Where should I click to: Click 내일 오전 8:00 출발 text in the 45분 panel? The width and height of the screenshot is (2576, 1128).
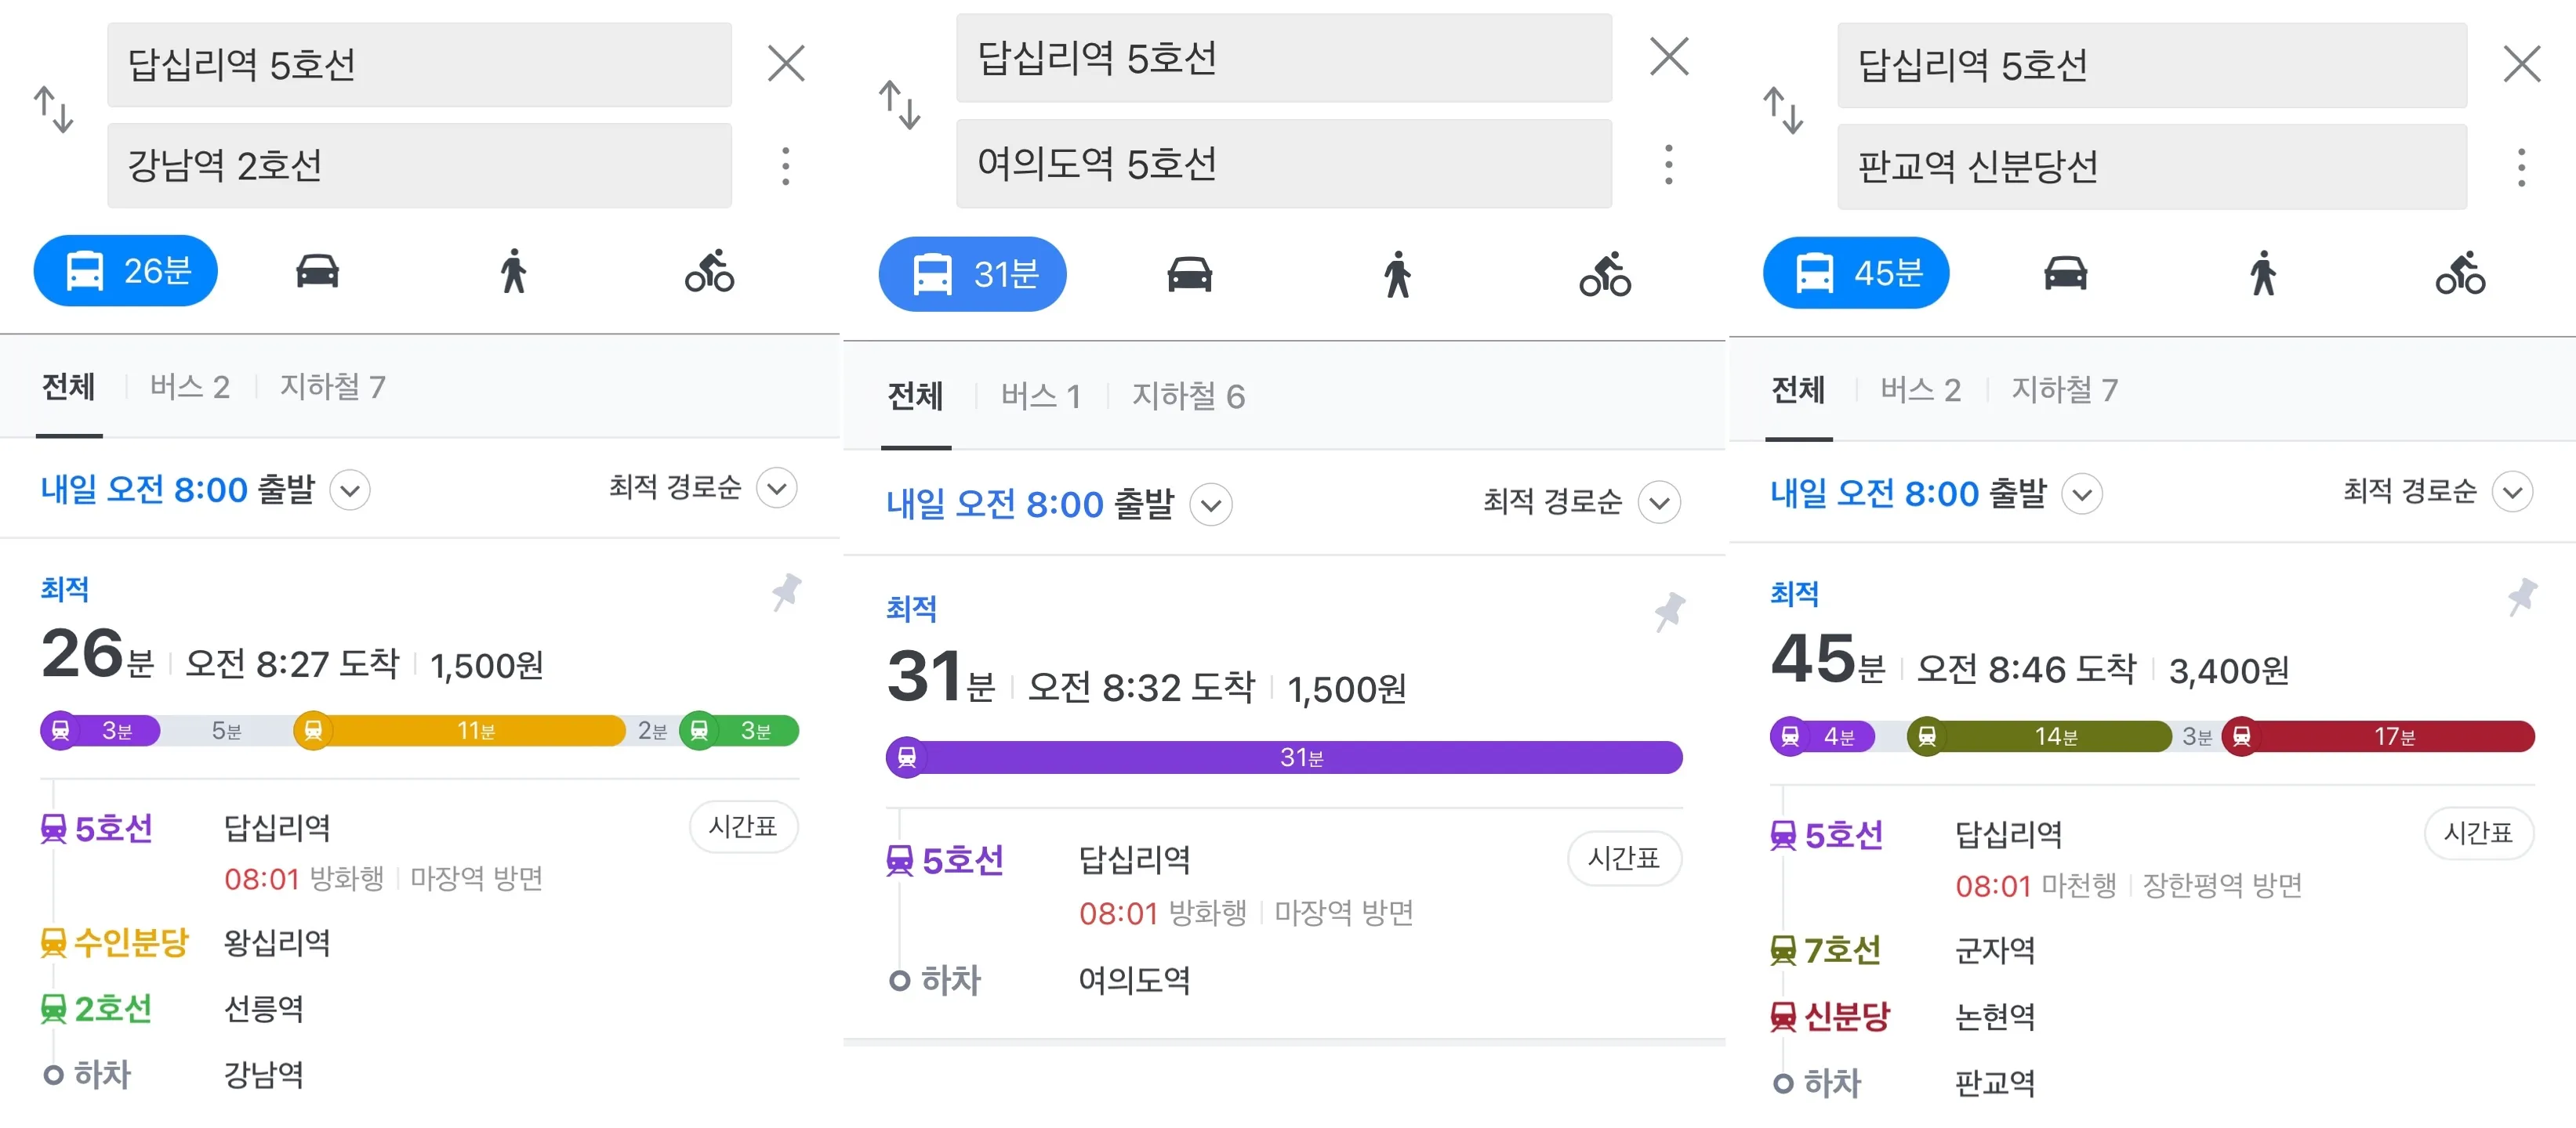tap(1908, 493)
